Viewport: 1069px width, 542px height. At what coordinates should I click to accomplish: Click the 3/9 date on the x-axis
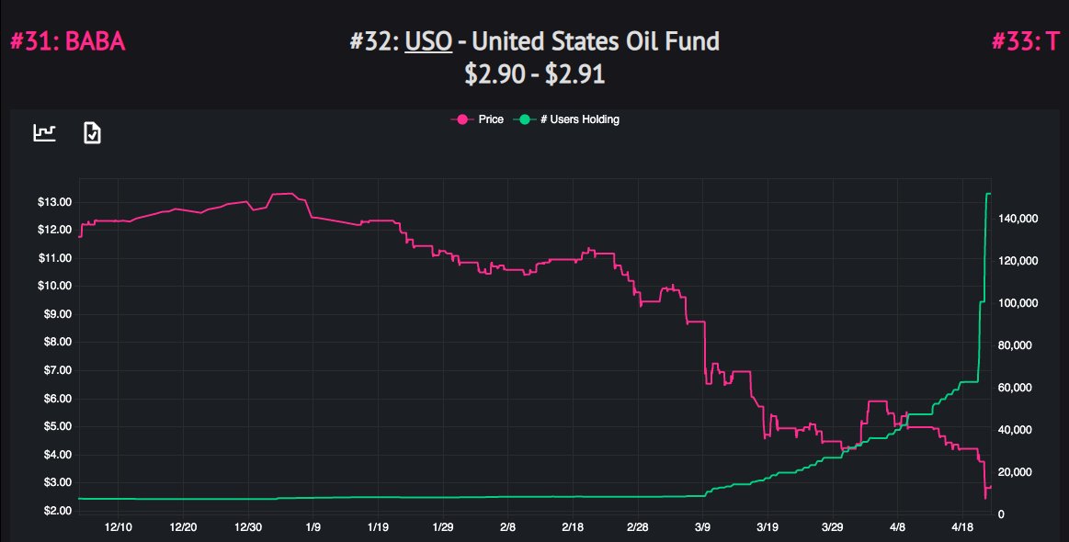click(703, 527)
